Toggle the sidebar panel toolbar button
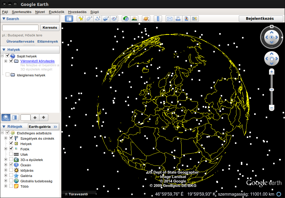Image resolution: width=285 pixels, height=198 pixels. pos(69,19)
